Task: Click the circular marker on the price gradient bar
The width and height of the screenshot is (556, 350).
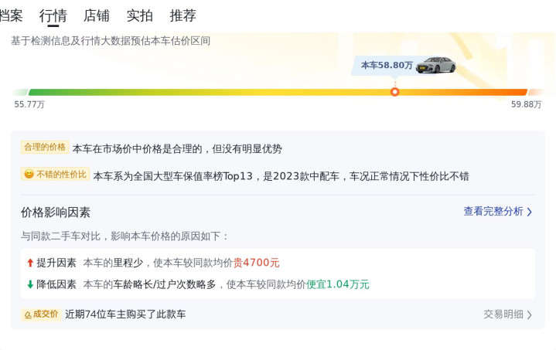Action: [394, 92]
